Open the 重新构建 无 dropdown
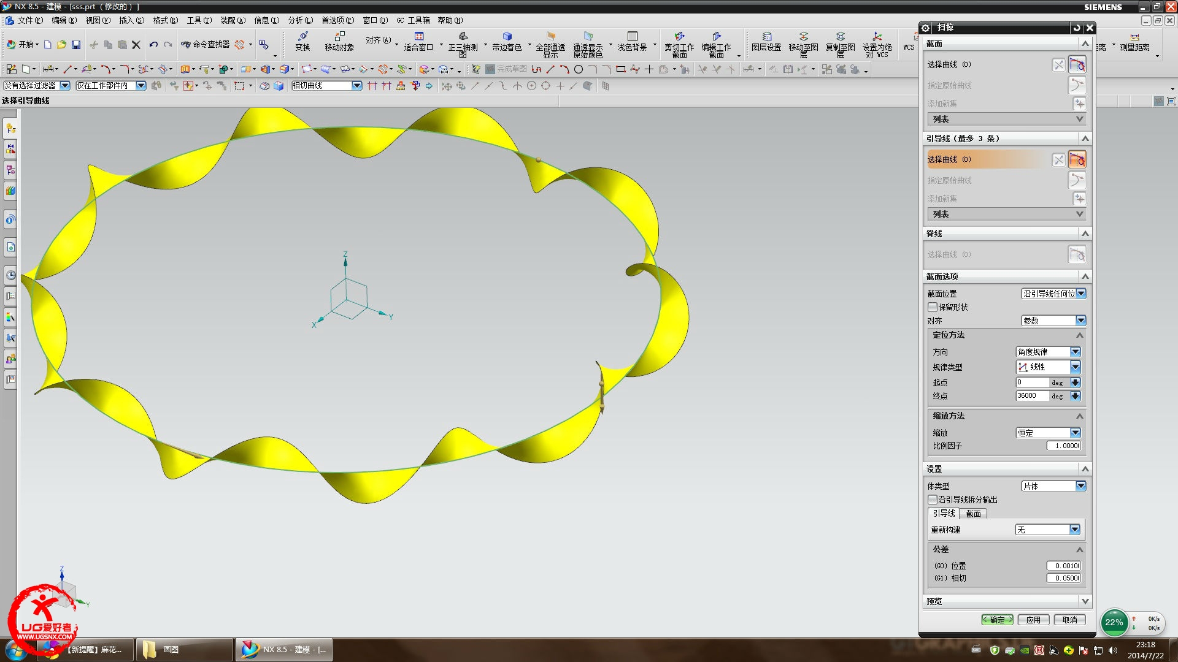 tap(1047, 530)
